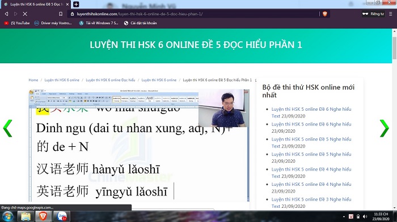Screen dimensions: 397x222
Task: Open HSK 5 online Đề 5 Nghe hiểu Text link
Action: click(x=311, y=142)
